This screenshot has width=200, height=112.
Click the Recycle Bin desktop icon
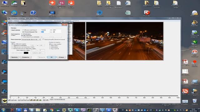click(195, 101)
